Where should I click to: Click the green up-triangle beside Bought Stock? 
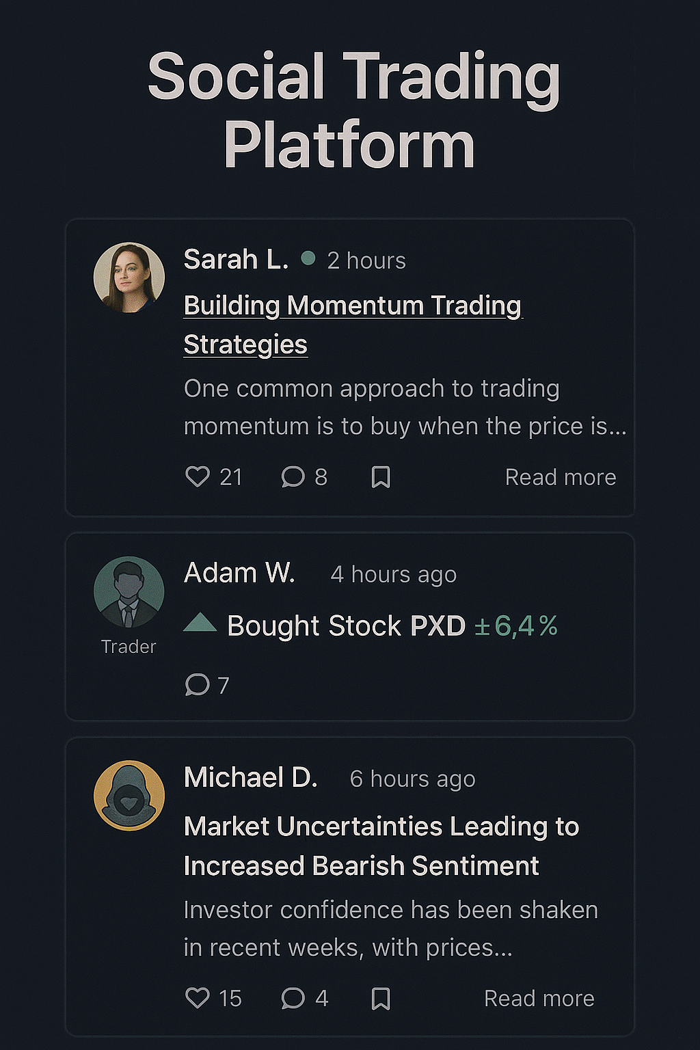(200, 623)
